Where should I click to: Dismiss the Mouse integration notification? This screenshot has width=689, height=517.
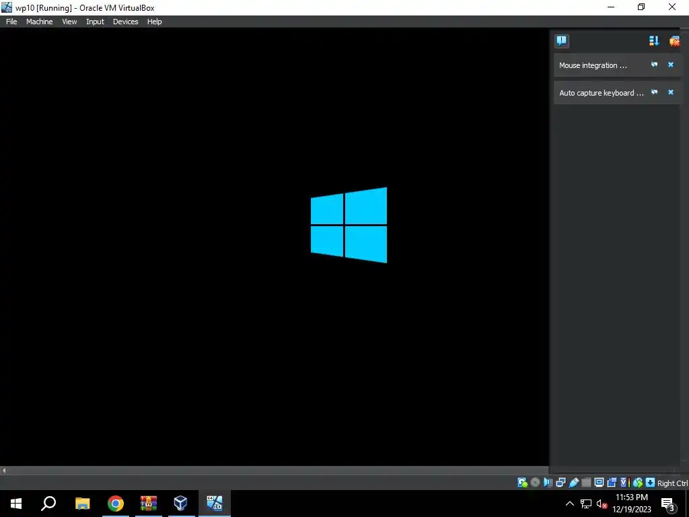point(671,65)
